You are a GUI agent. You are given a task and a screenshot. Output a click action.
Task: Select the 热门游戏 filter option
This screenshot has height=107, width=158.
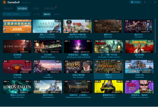pyautogui.click(x=37, y=14)
